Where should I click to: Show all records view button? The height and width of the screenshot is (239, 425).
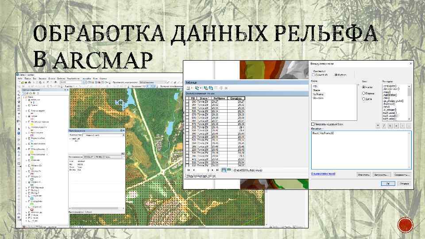[x=224, y=170]
